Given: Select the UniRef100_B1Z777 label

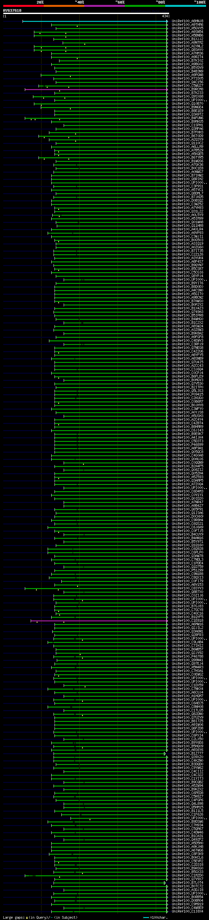Looking at the screenshot, I should point(187,754).
